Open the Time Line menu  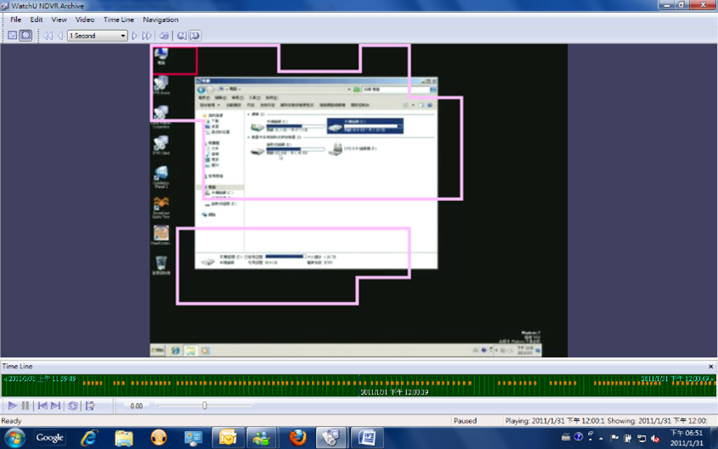(x=118, y=20)
